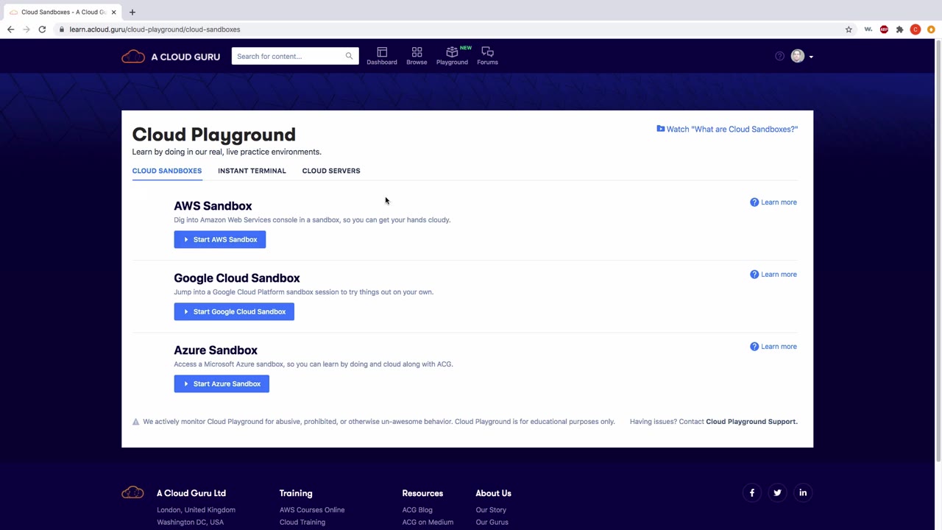Switch to the Instant Terminal tab

pos(252,171)
